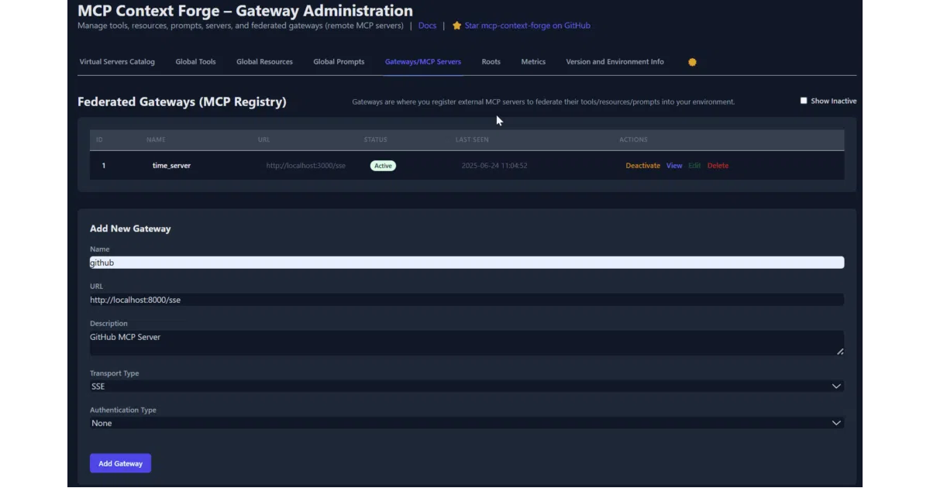Open Star mcp-context-forge on GitHub link

[x=527, y=26]
